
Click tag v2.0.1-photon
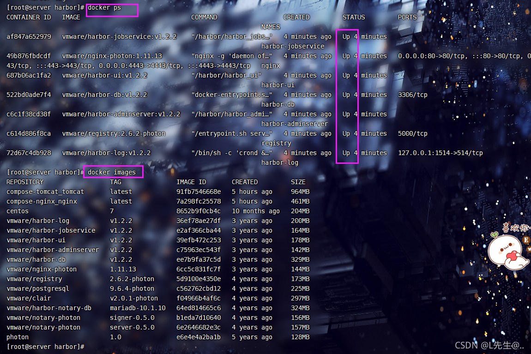[134, 299]
